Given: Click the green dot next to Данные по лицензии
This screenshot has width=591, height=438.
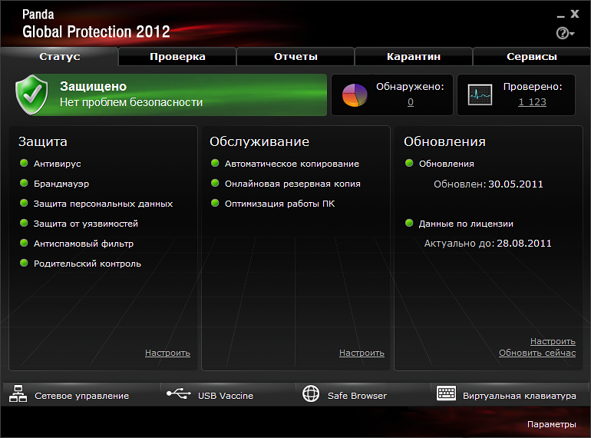Looking at the screenshot, I should (409, 223).
